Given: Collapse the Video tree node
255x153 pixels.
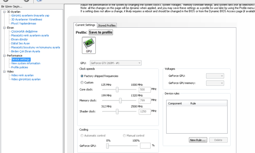Looking at the screenshot, I should coord(4,71).
